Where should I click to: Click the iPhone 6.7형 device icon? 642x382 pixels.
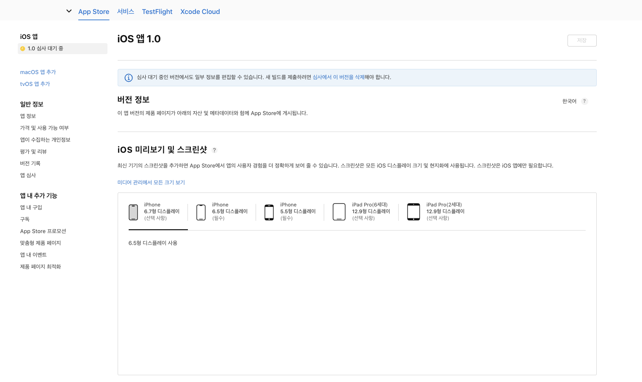[x=133, y=212]
